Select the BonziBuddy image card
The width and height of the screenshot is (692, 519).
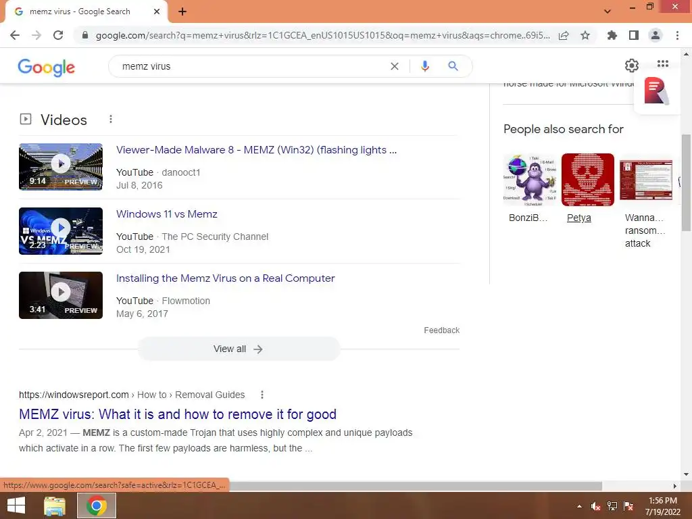click(530, 180)
